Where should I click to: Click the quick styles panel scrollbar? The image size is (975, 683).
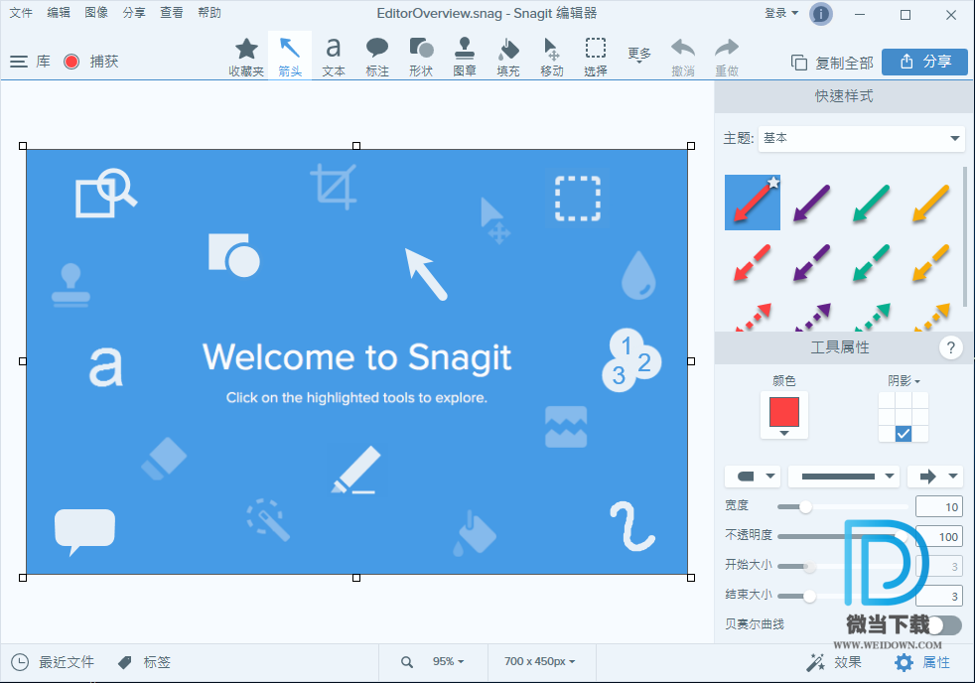click(x=965, y=236)
